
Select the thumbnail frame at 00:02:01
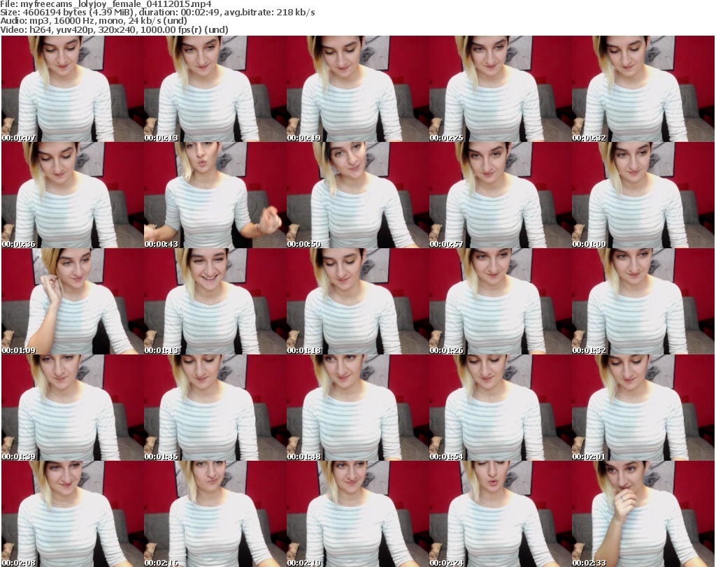[x=643, y=408]
